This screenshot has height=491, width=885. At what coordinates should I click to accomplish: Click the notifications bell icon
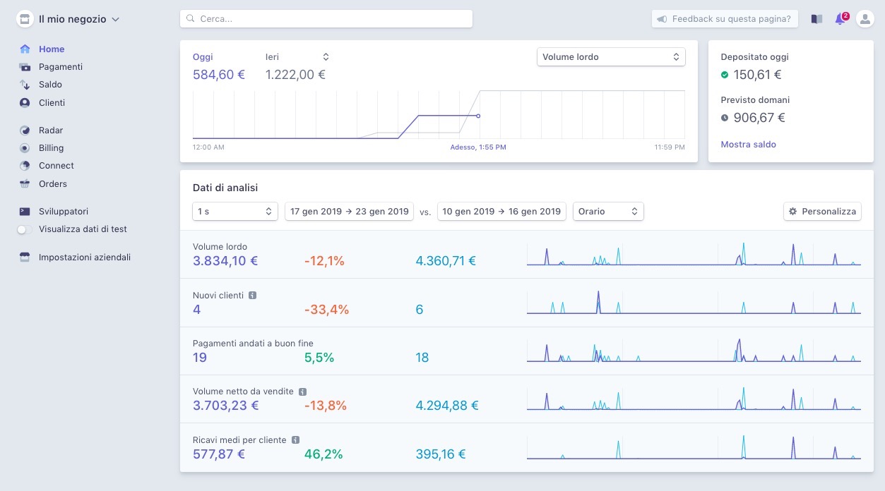tap(840, 19)
